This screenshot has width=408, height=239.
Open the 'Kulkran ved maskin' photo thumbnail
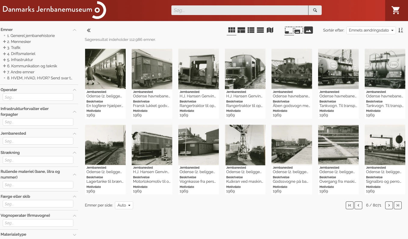(245, 145)
